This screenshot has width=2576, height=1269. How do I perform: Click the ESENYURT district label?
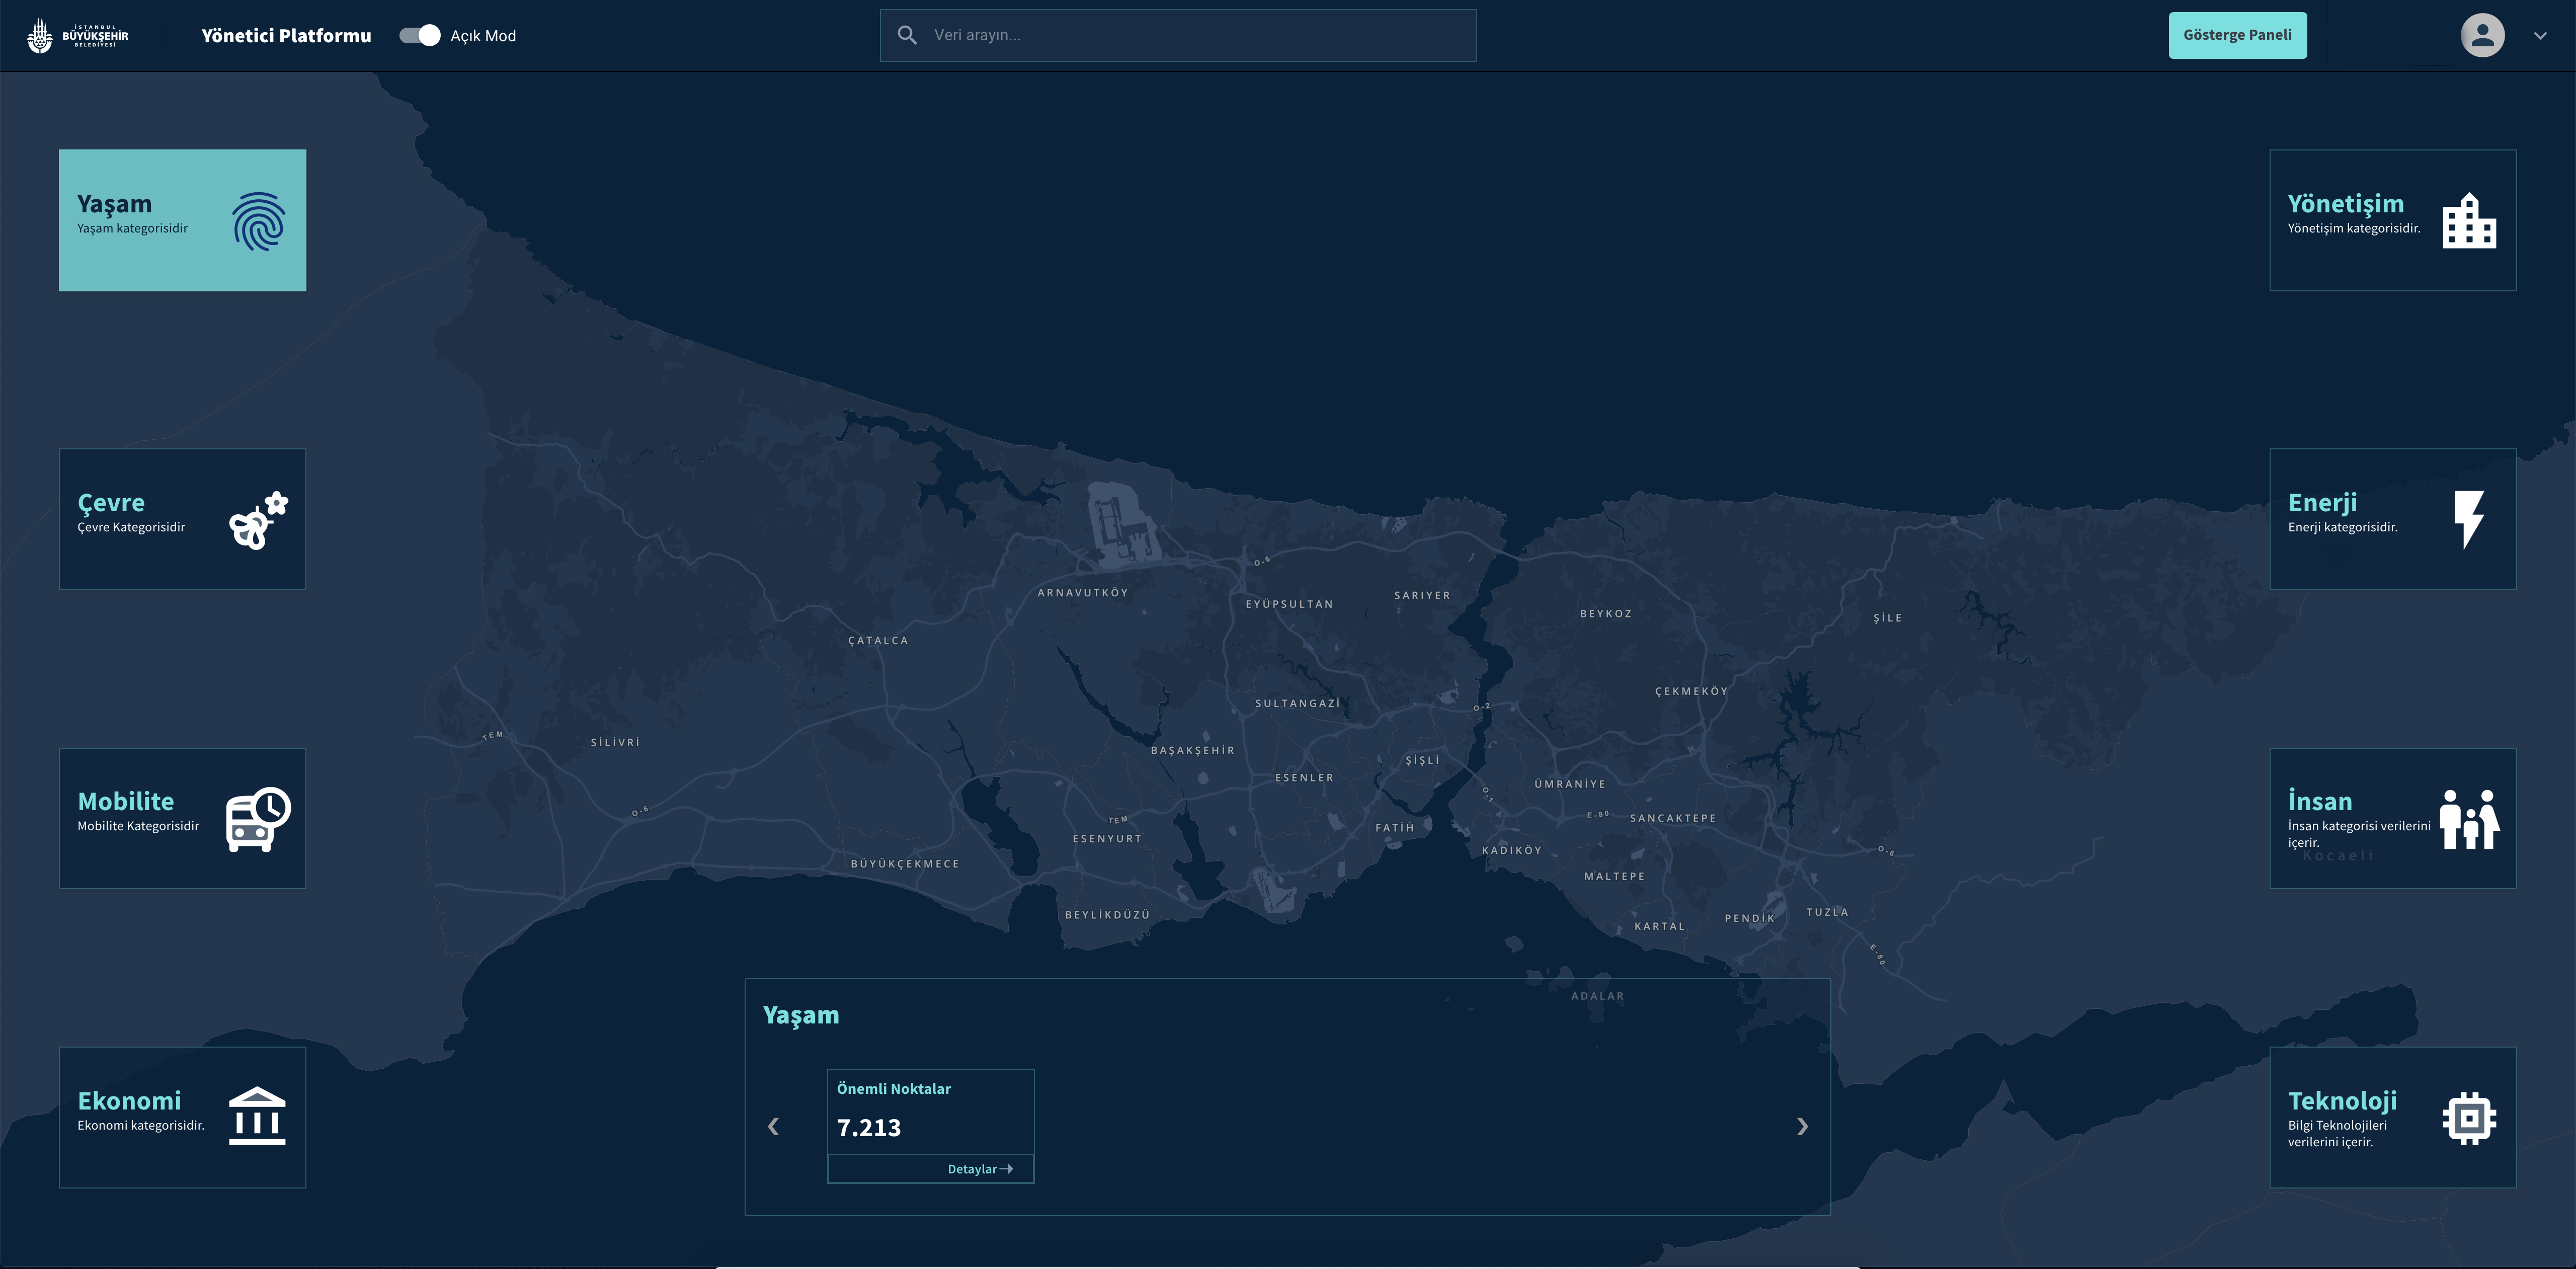[1107, 839]
